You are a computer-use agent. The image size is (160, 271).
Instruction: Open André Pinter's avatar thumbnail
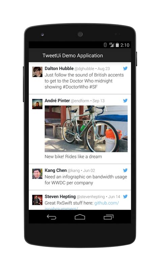37,104
